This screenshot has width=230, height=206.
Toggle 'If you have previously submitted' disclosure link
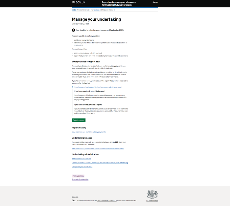98,87
